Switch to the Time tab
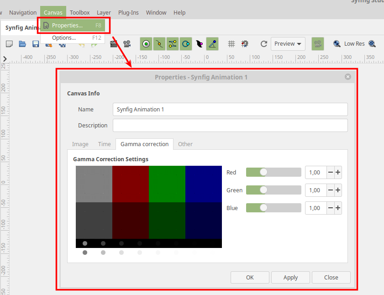This screenshot has width=384, height=295. coord(104,144)
